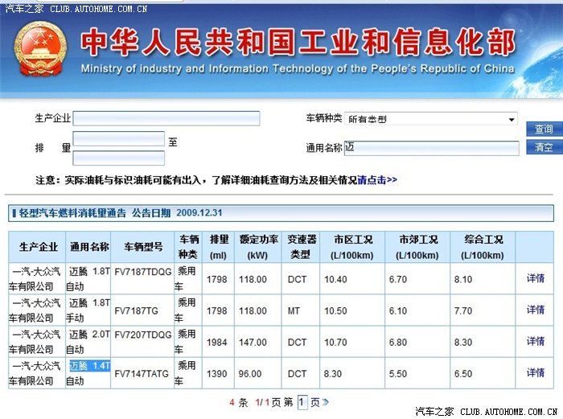Screen dimensions: 563x419
Task: Click the 轻型汽车燃料消耗量通告 section title
Action: click(x=72, y=213)
